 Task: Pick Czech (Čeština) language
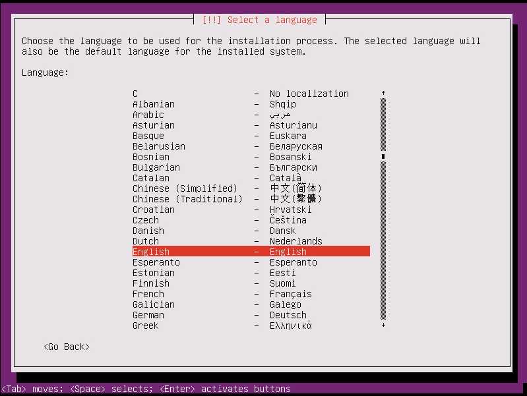[x=251, y=220]
